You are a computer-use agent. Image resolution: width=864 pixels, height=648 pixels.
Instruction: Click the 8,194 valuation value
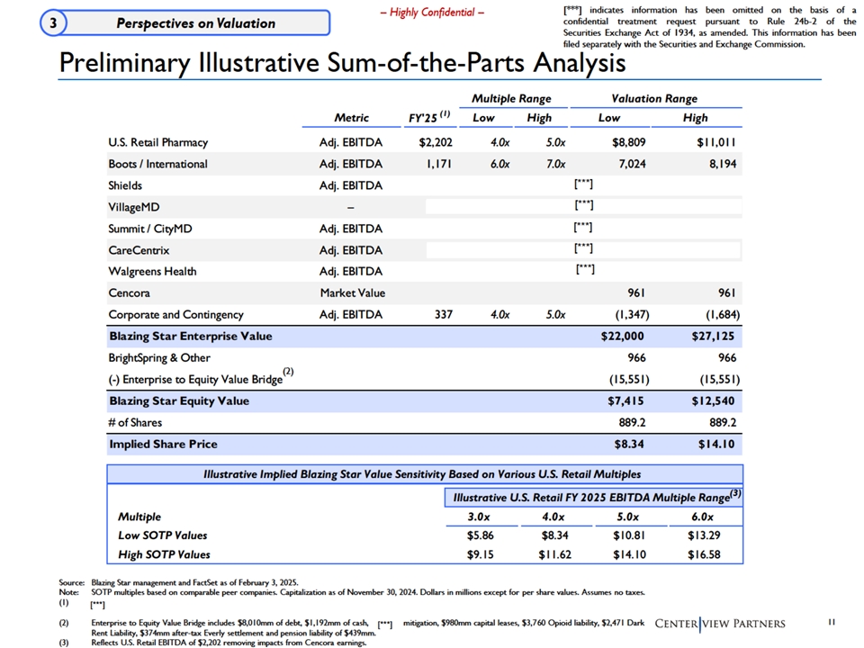723,164
